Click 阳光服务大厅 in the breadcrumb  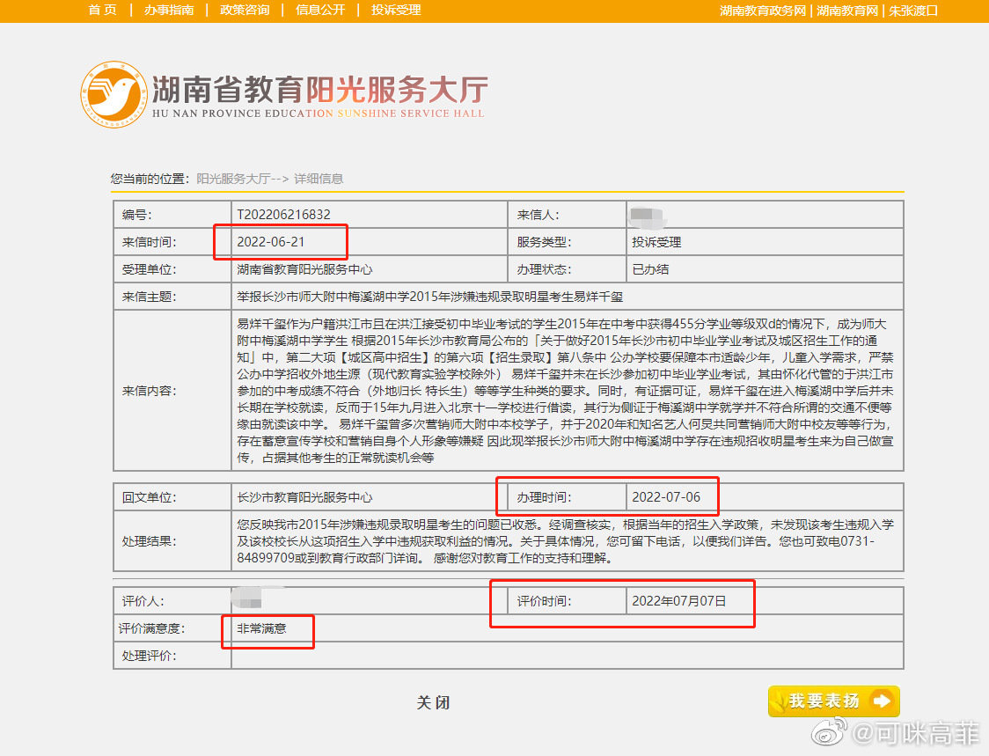(232, 179)
